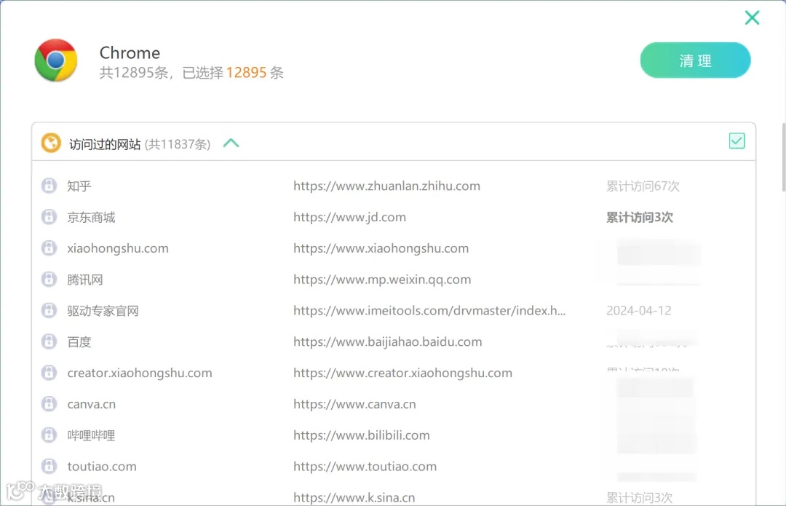Click the vertical scrollbar on the right
The height and width of the screenshot is (506, 786).
point(784,157)
